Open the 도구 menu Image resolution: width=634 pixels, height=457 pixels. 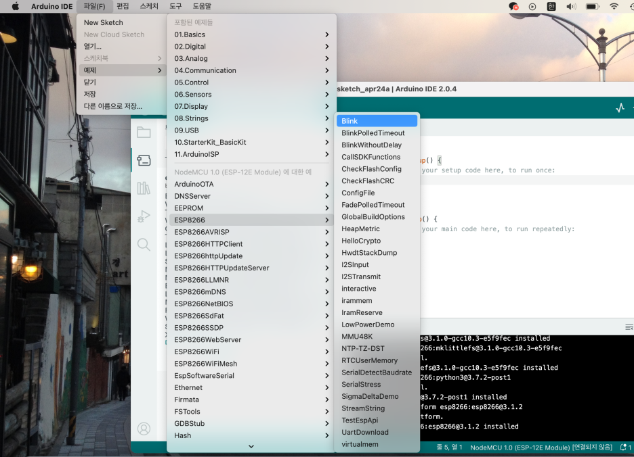[175, 6]
